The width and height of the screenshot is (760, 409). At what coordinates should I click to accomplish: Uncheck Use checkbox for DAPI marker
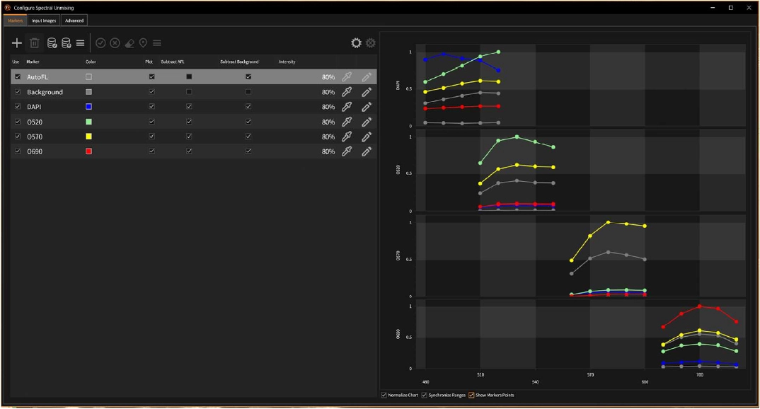click(x=18, y=107)
